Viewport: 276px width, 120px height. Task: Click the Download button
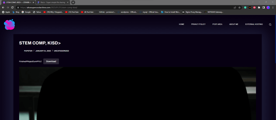(x=51, y=61)
